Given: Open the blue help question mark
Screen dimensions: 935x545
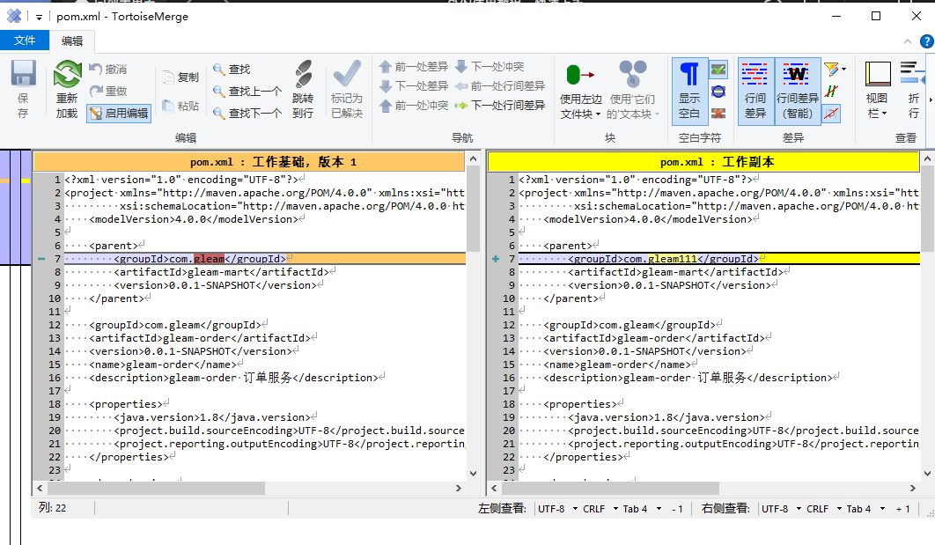Looking at the screenshot, I should pos(927,41).
